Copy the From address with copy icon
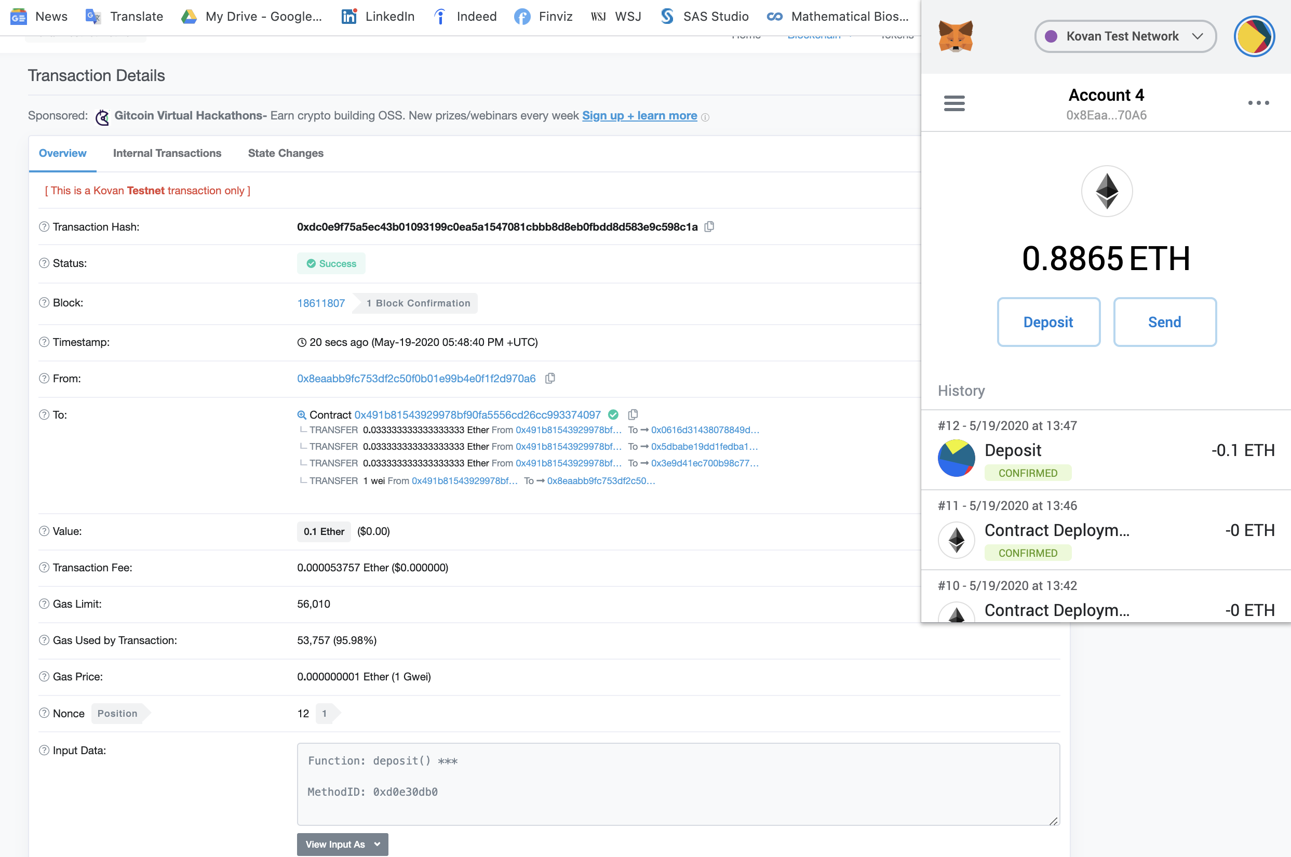Screen dimensions: 1291x857 coord(550,378)
